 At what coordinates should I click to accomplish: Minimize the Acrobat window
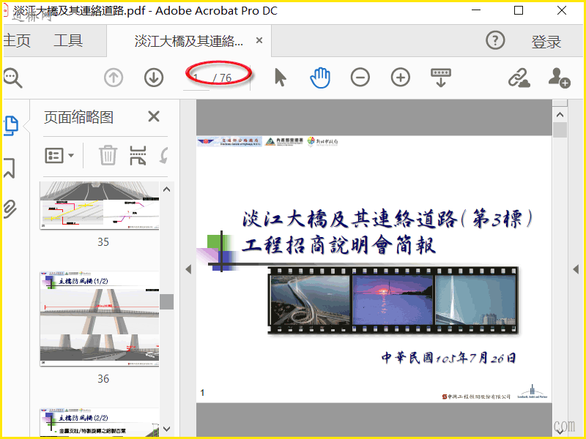pyautogui.click(x=476, y=10)
